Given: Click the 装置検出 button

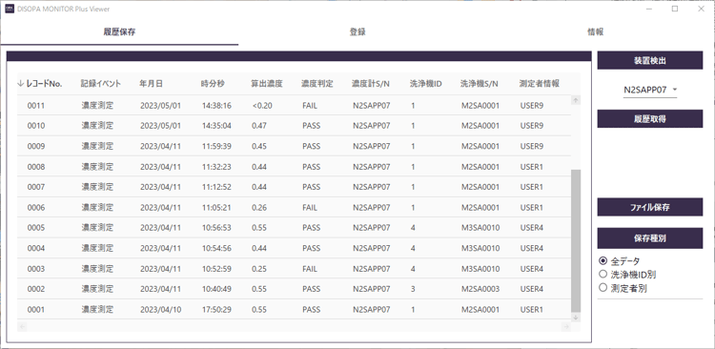Looking at the screenshot, I should 650,60.
